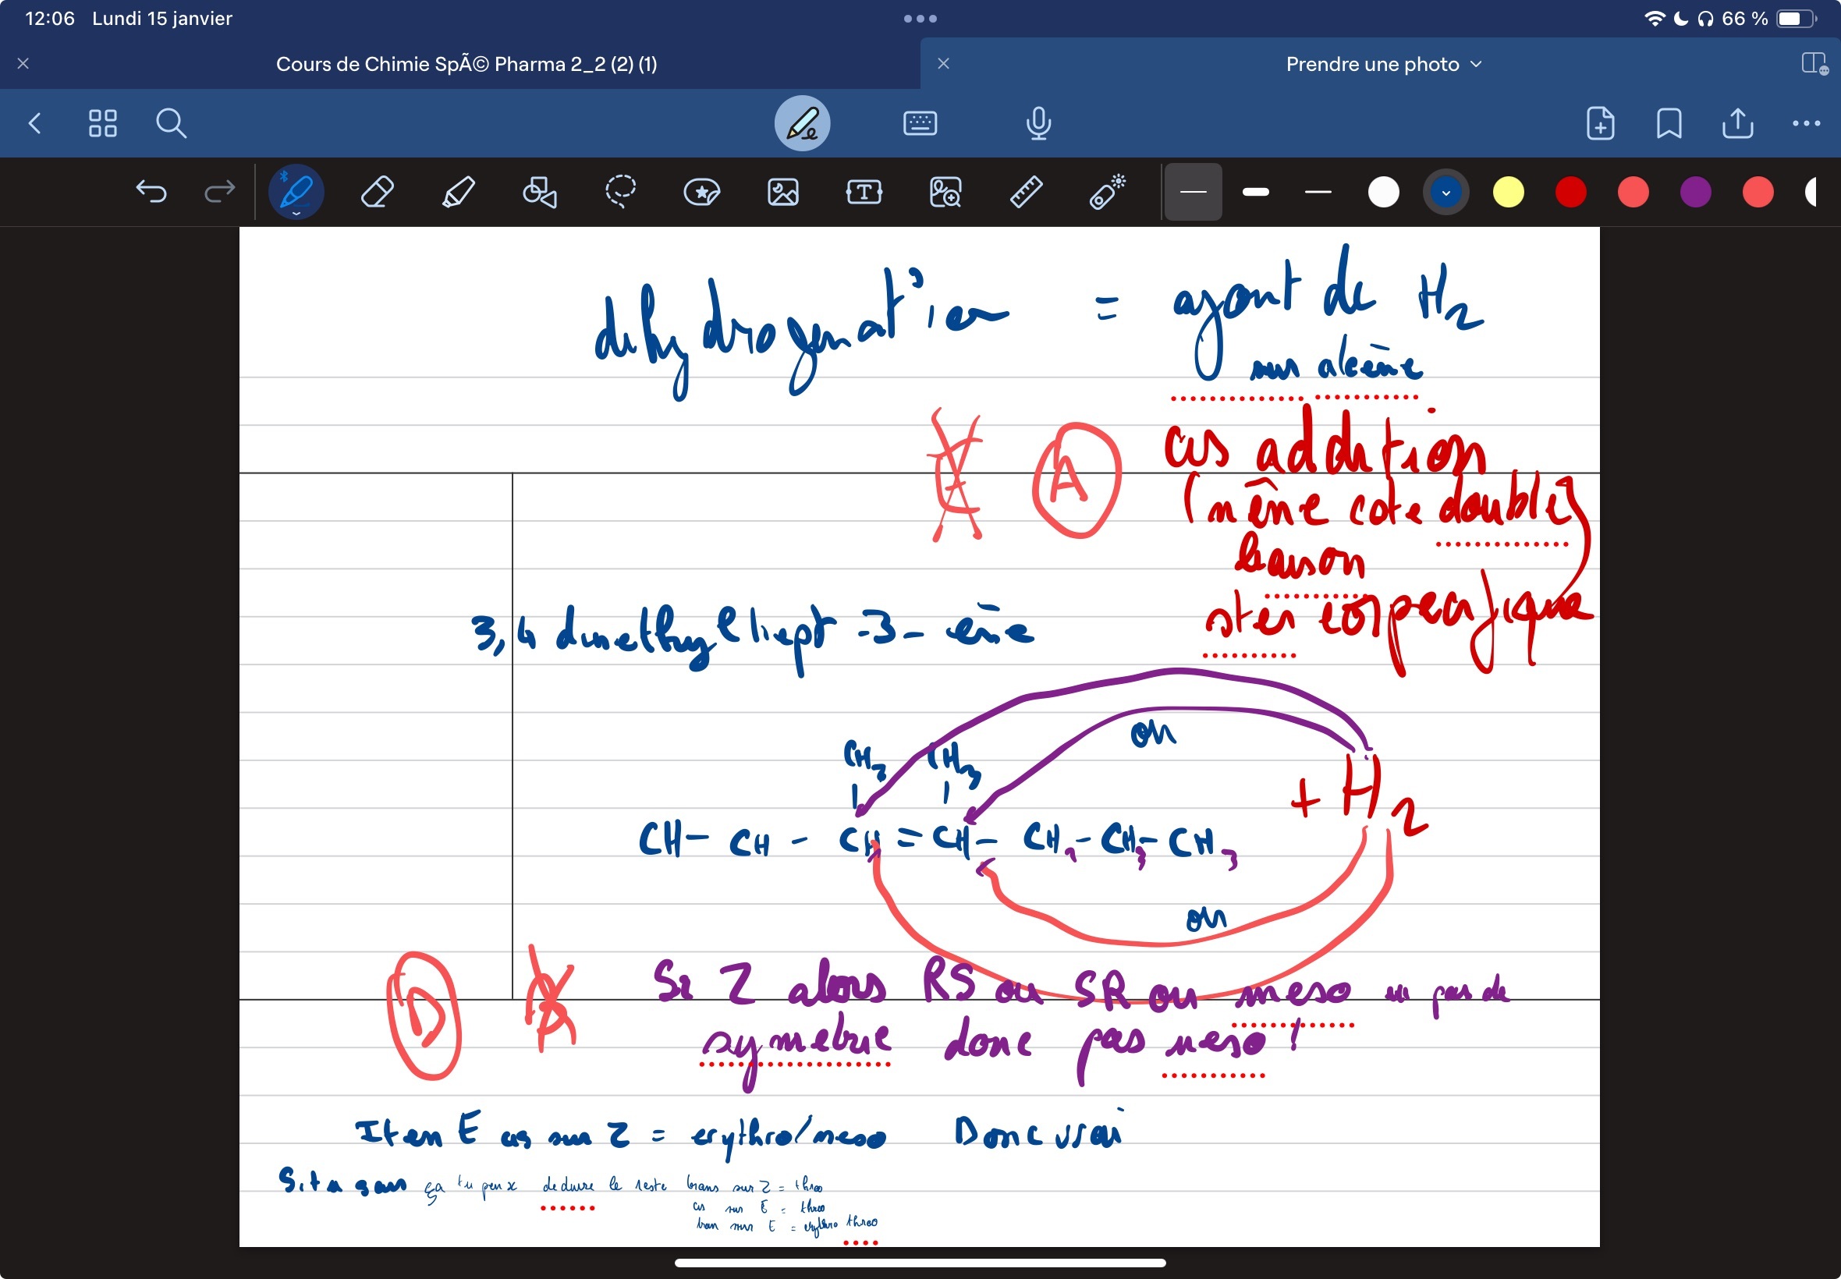This screenshot has width=1841, height=1279.
Task: Choose the Lasso selection tool
Action: pyautogui.click(x=620, y=193)
